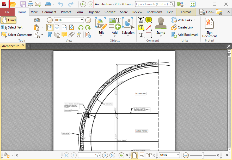The image size is (232, 160).
Task: Take a snapshot with the camera tool
Action: pos(36,20)
